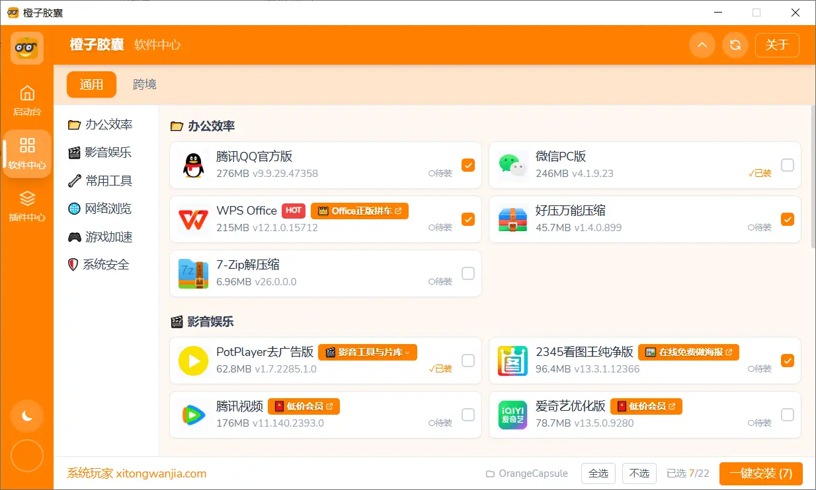Check the 微信PC版 selection checkbox
The image size is (816, 490).
coord(788,166)
